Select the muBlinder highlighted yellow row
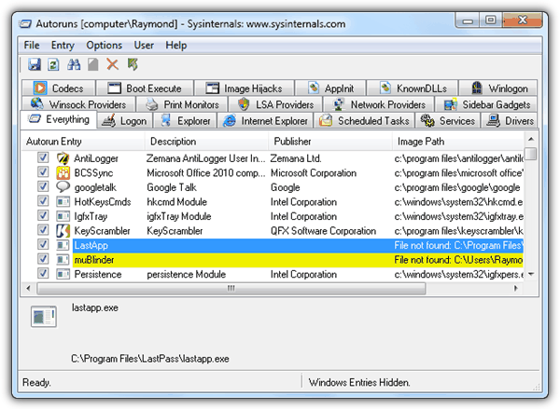This screenshot has width=560, height=409. [298, 260]
